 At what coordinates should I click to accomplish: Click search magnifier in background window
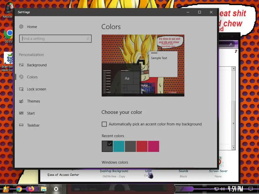point(230,44)
